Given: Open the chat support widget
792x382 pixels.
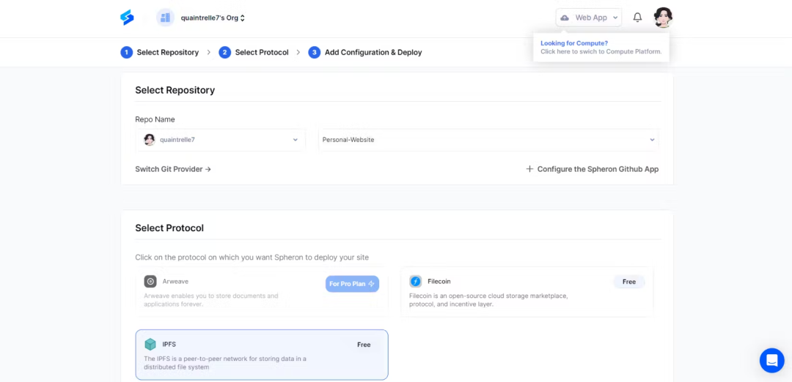Looking at the screenshot, I should pos(771,360).
